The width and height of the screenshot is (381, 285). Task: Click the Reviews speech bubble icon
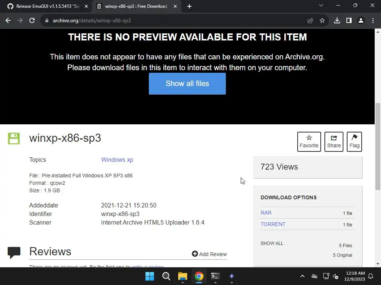pos(14,252)
